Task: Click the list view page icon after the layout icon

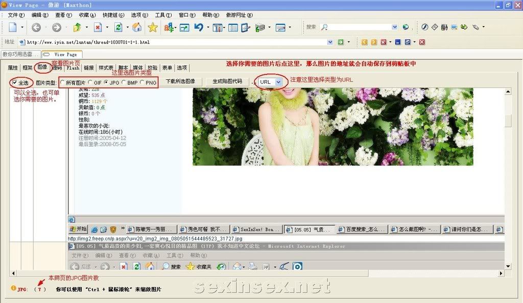Action: pos(233,28)
